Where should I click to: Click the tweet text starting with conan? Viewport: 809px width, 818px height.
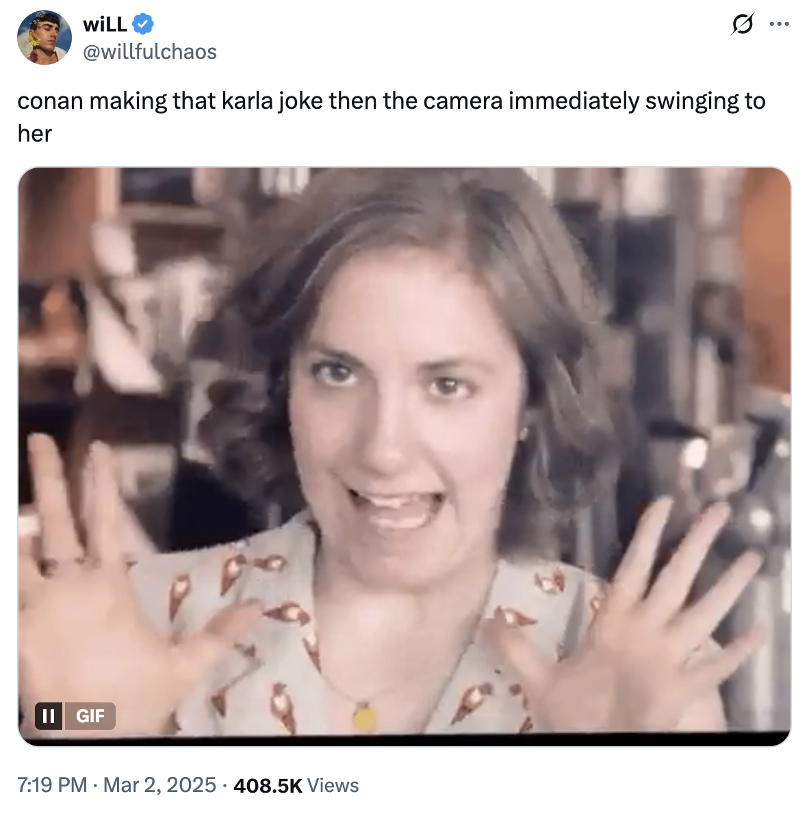tap(390, 101)
